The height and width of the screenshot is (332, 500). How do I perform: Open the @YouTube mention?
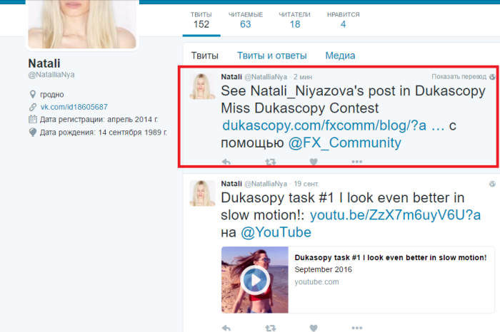(x=276, y=232)
